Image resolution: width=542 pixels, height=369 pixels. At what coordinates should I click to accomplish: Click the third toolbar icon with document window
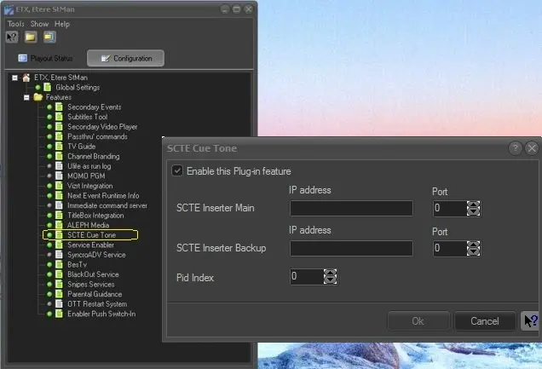click(49, 37)
